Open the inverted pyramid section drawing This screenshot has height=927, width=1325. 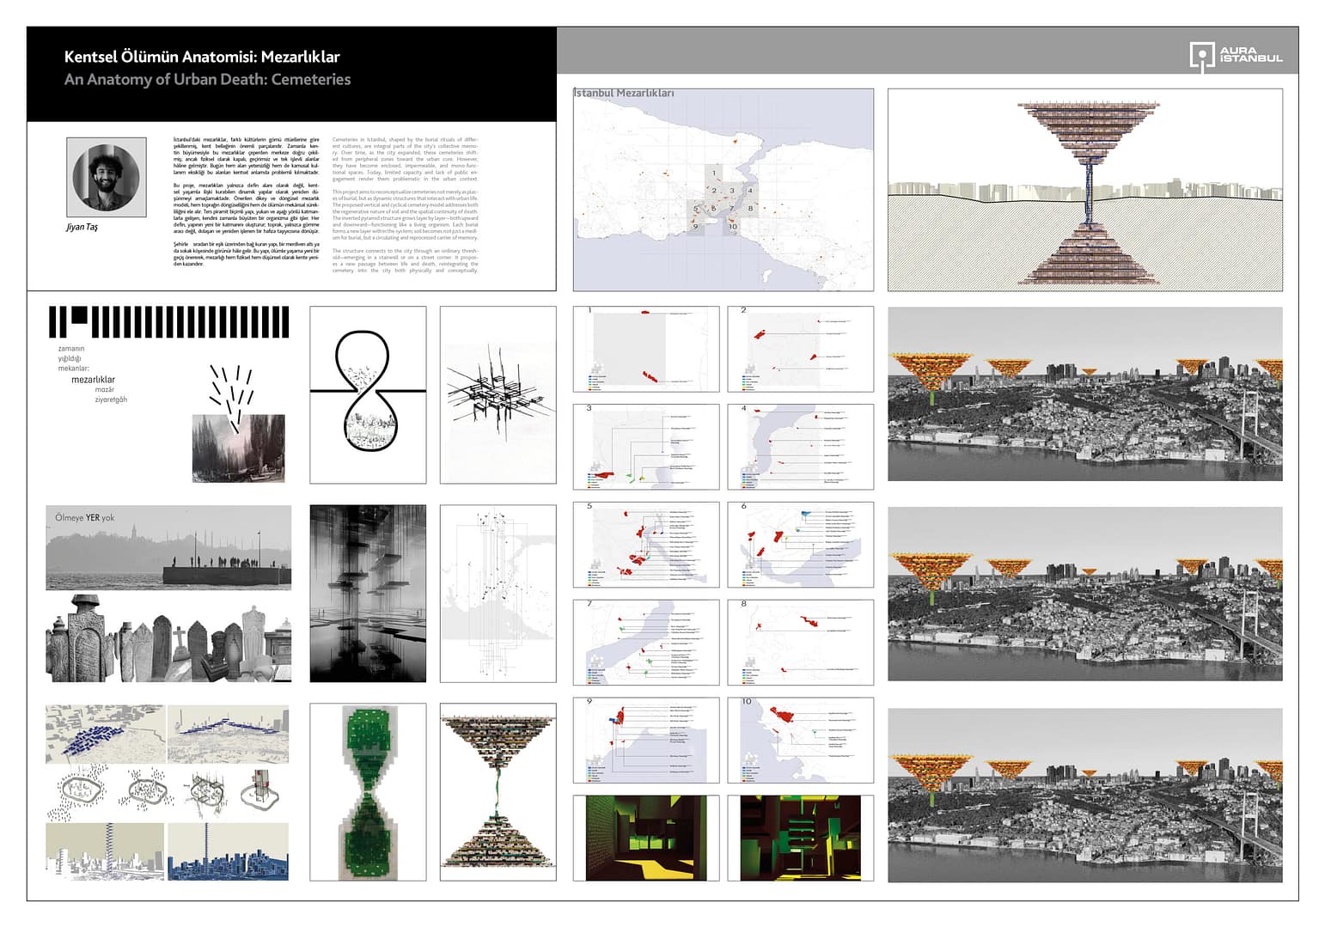point(1084,190)
